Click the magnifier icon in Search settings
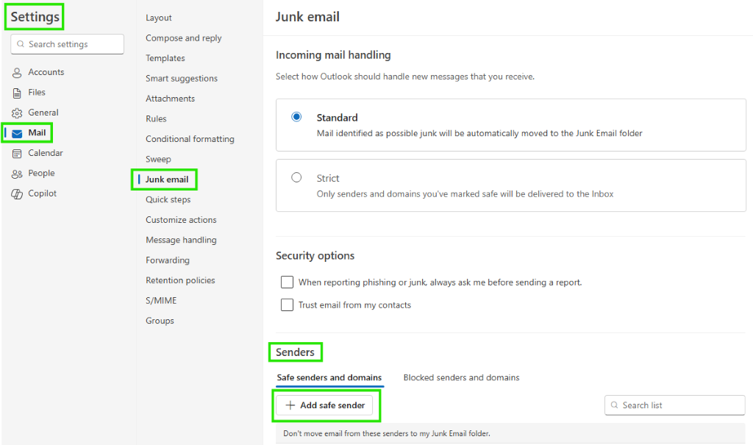753x445 pixels. (21, 44)
